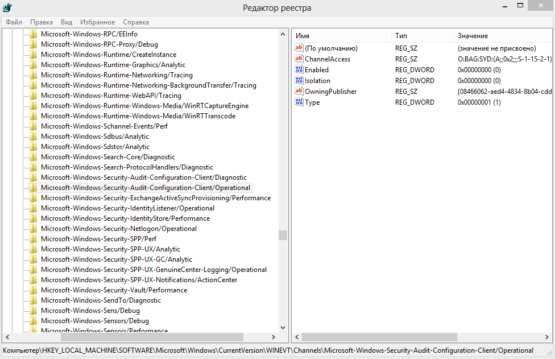Click OwningPublisher GUID value {08466062-aed4

click(x=504, y=92)
